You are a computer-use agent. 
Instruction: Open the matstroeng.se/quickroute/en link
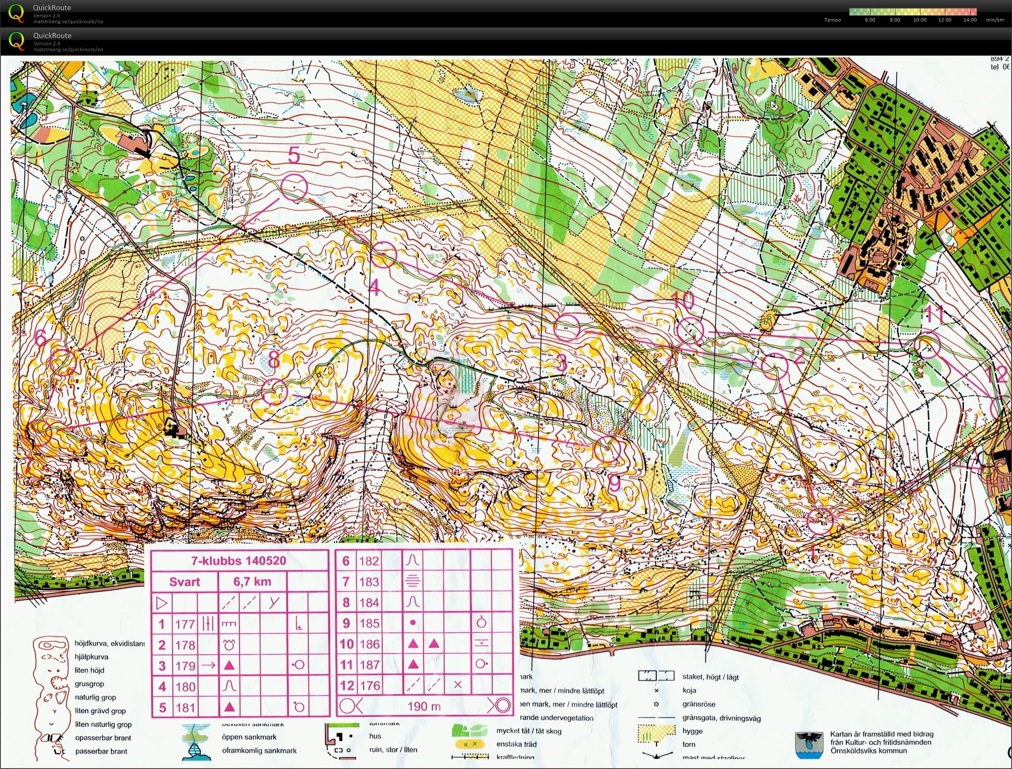68,49
